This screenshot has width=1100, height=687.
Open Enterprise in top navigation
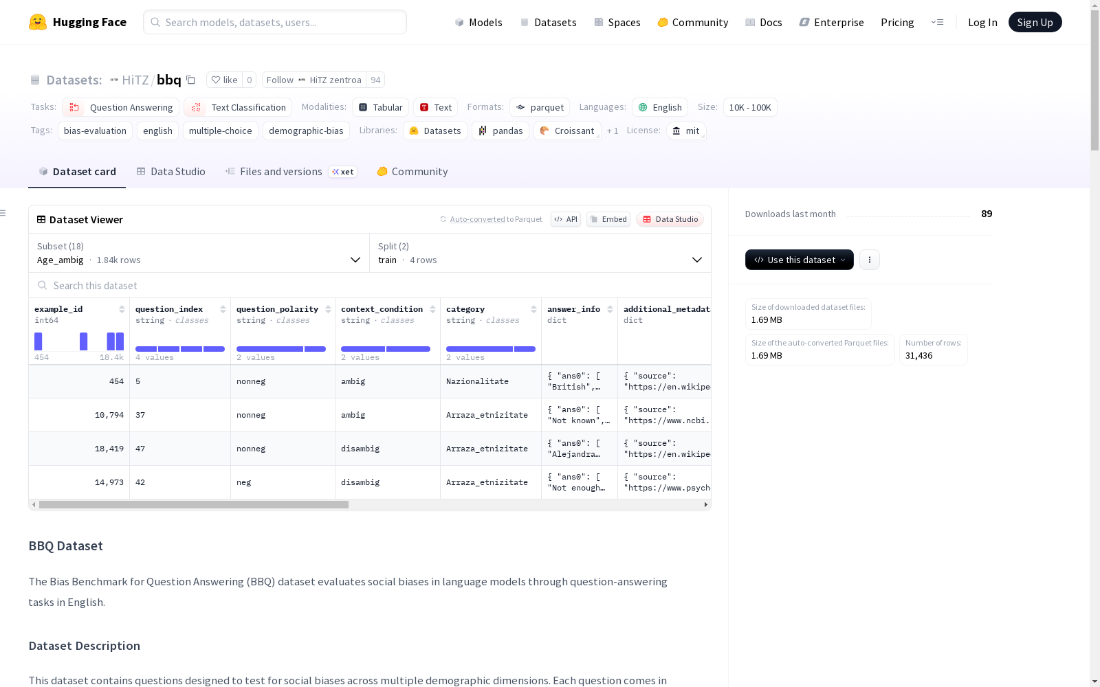832,22
